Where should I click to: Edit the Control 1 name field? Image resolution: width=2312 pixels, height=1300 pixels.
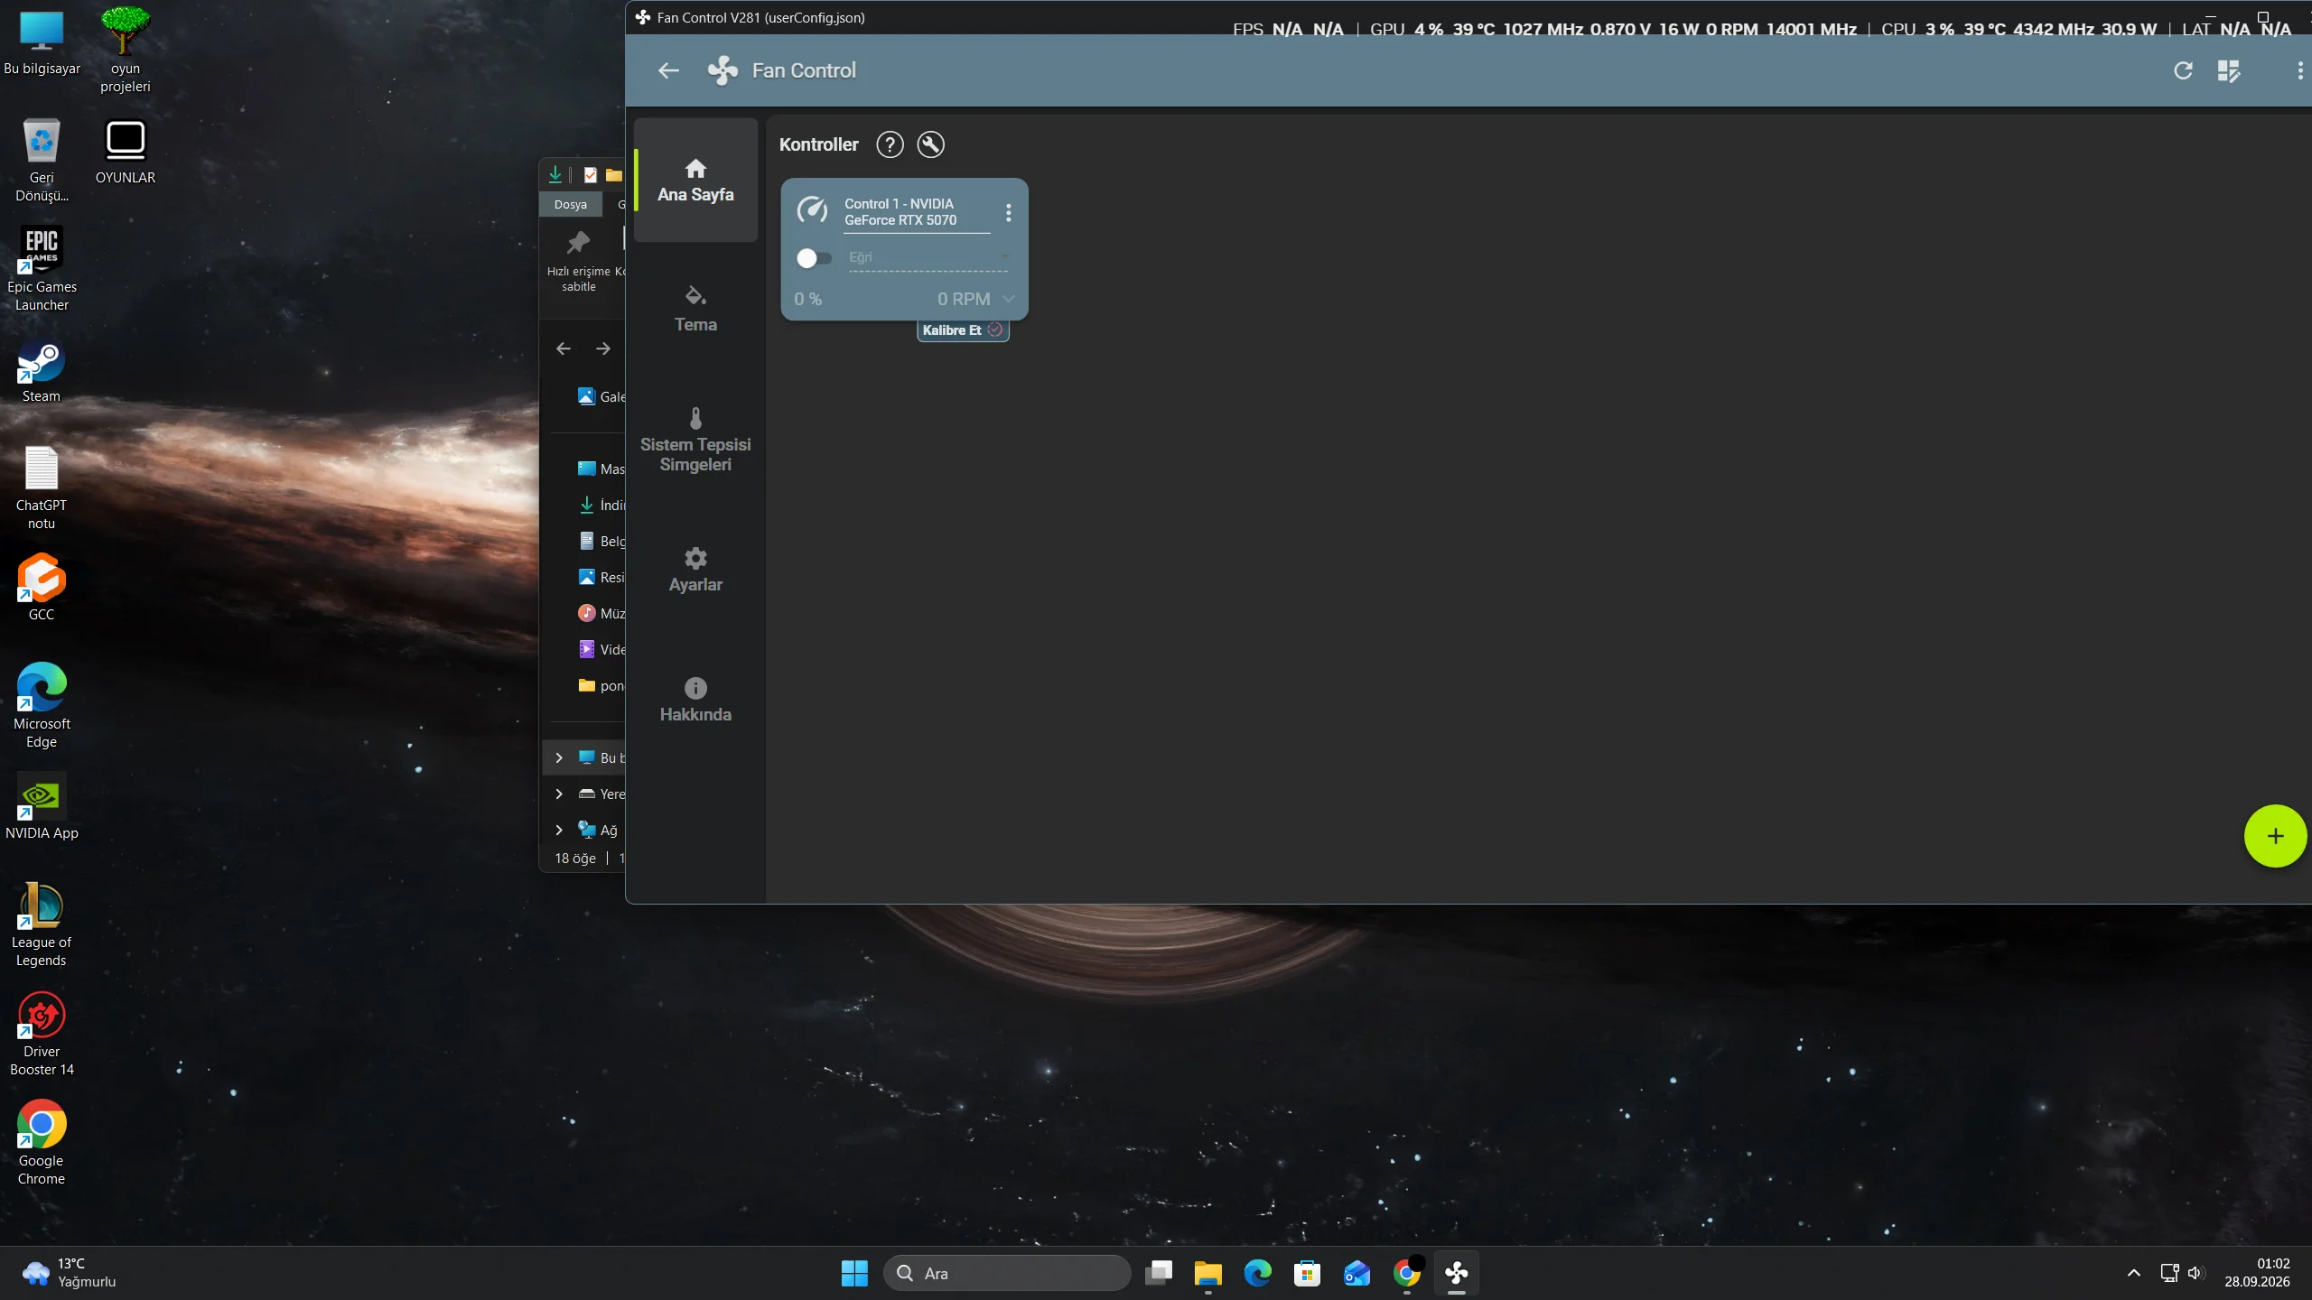click(917, 212)
